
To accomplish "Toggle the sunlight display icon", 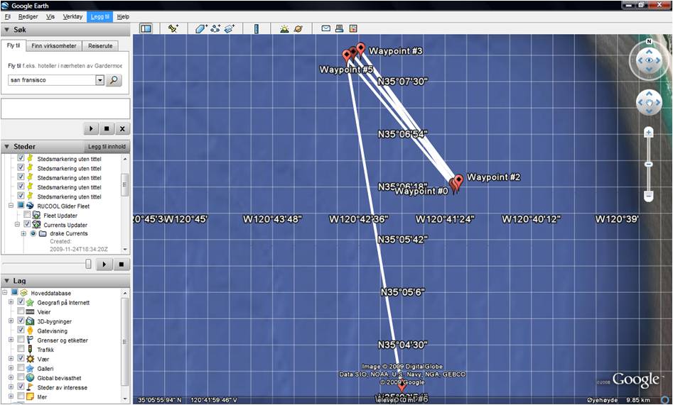I will (284, 28).
